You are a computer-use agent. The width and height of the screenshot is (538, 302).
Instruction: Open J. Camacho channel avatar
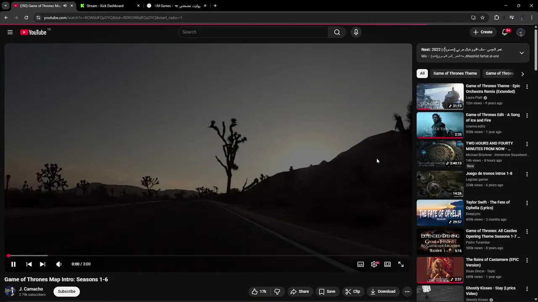click(x=10, y=292)
